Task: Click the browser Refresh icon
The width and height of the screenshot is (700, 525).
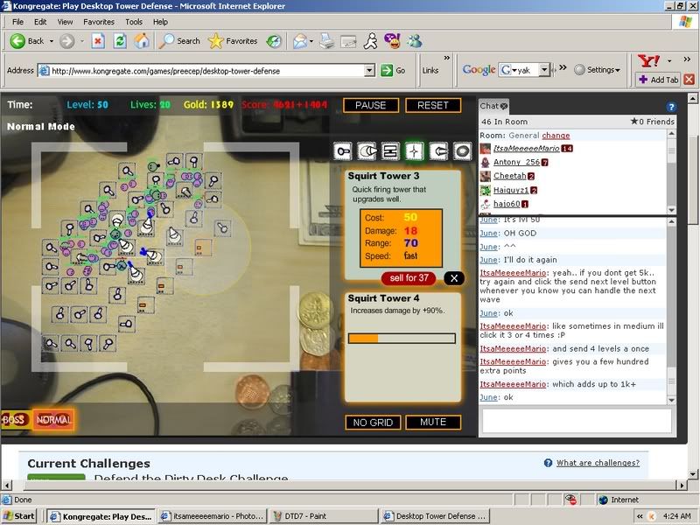Action: coord(119,41)
